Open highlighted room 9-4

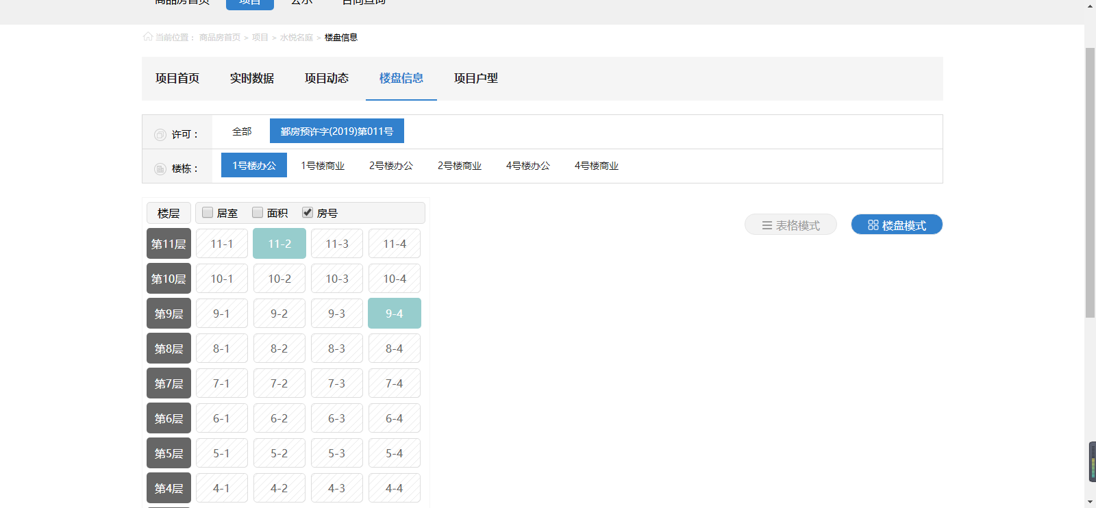(x=395, y=314)
